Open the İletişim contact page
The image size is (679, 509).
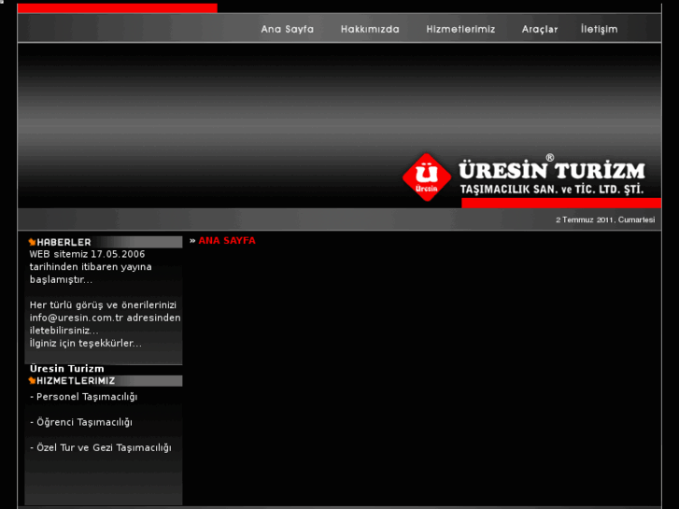point(599,30)
